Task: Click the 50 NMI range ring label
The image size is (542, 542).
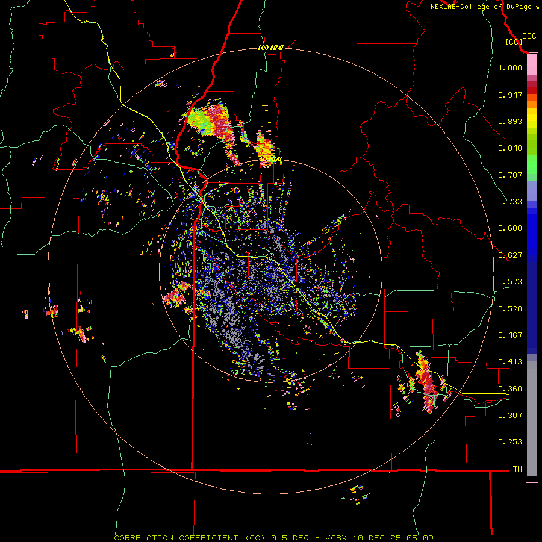Action: point(270,160)
